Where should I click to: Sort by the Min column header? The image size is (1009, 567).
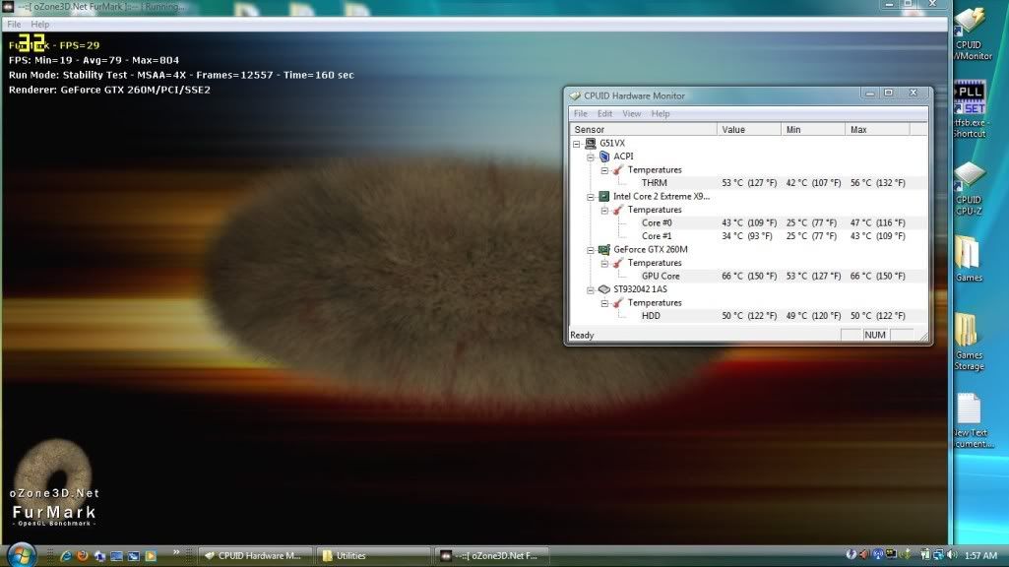813,129
